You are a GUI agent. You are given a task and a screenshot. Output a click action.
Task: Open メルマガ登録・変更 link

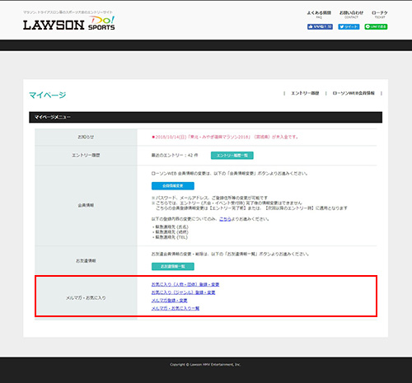point(170,301)
